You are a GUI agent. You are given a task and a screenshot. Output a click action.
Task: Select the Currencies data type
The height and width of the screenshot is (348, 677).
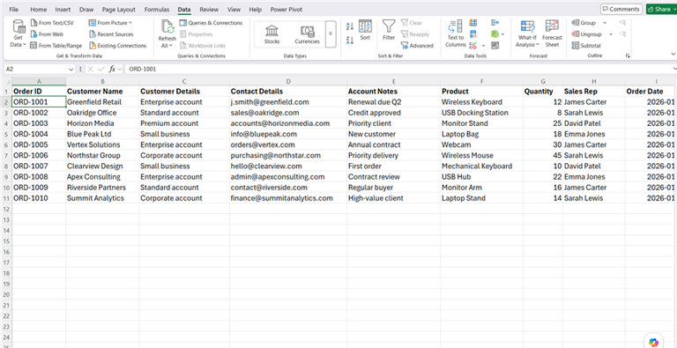click(x=307, y=34)
